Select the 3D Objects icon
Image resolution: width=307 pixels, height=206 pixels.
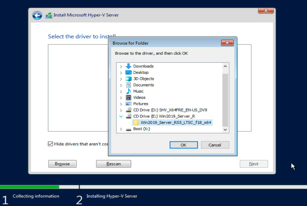coord(128,79)
